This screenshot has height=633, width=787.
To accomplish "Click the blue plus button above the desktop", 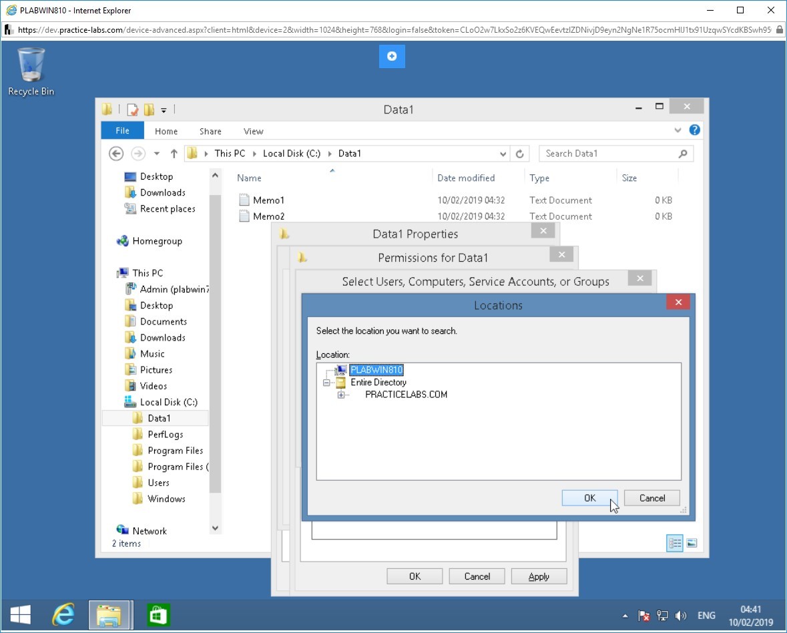I will point(391,56).
